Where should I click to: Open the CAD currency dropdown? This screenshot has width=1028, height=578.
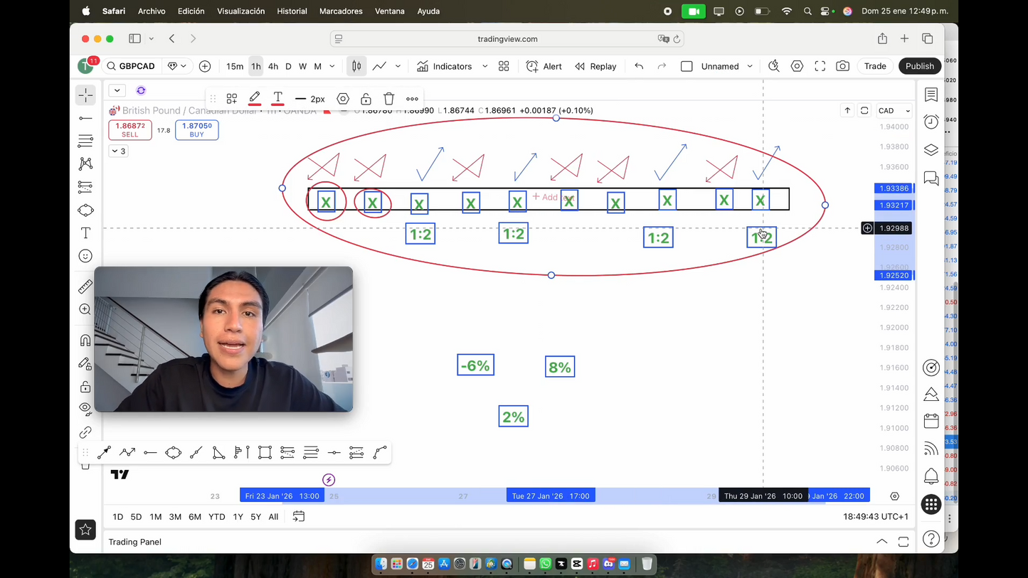point(894,111)
